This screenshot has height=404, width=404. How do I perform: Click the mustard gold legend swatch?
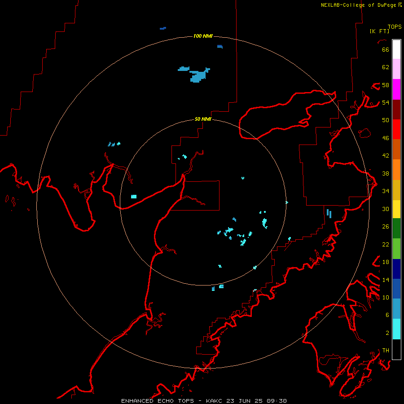pyautogui.click(x=396, y=190)
